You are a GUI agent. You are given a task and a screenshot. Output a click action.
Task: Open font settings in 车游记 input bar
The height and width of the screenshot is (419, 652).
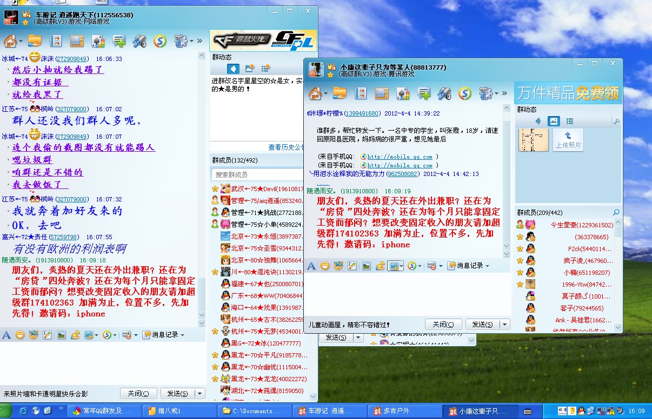(6, 335)
